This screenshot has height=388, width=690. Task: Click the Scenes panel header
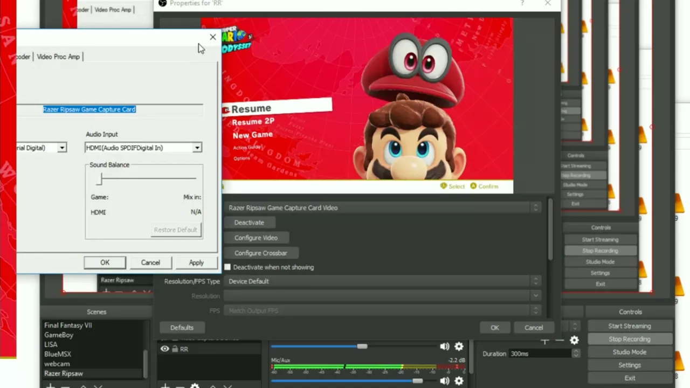click(x=96, y=312)
